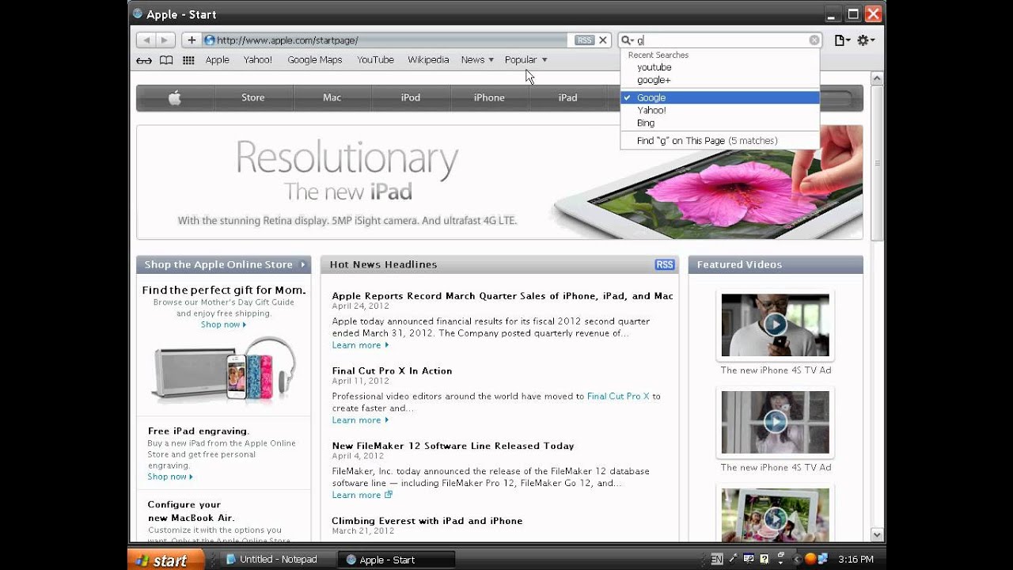Open the Mac tab on Apple site
Viewport: 1013px width, 570px height.
point(332,97)
